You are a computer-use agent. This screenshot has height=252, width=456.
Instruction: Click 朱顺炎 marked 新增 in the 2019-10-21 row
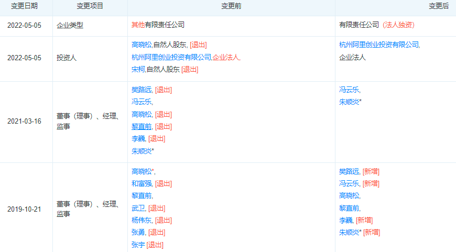349,232
